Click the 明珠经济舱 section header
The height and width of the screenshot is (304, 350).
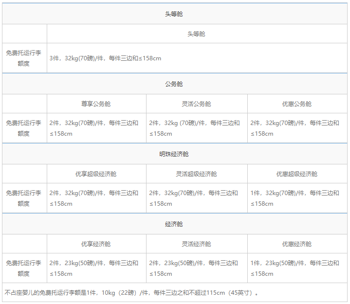(174, 154)
